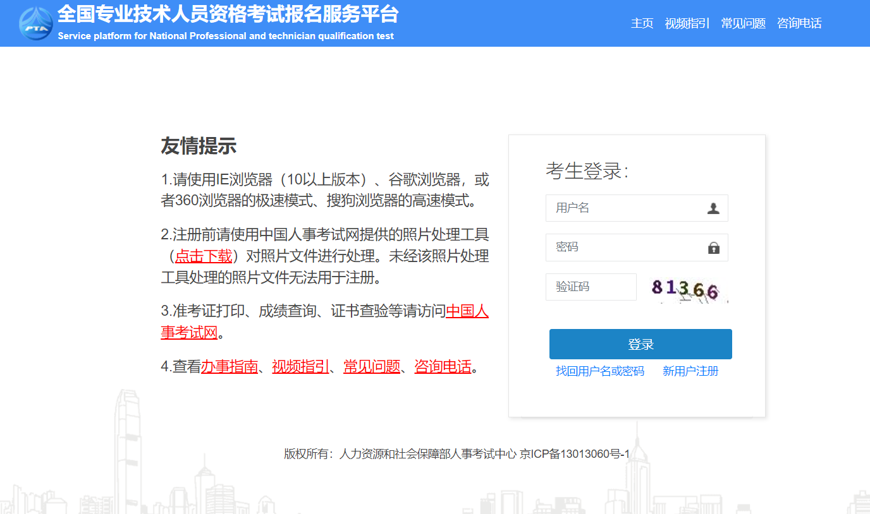
Task: Open the 新用户注册 registration link
Action: pos(690,371)
